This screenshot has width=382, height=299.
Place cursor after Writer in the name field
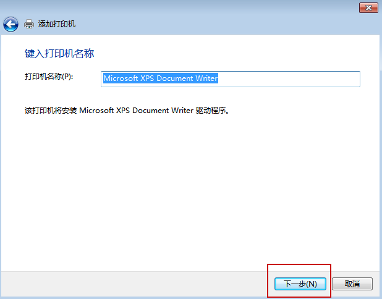219,78
